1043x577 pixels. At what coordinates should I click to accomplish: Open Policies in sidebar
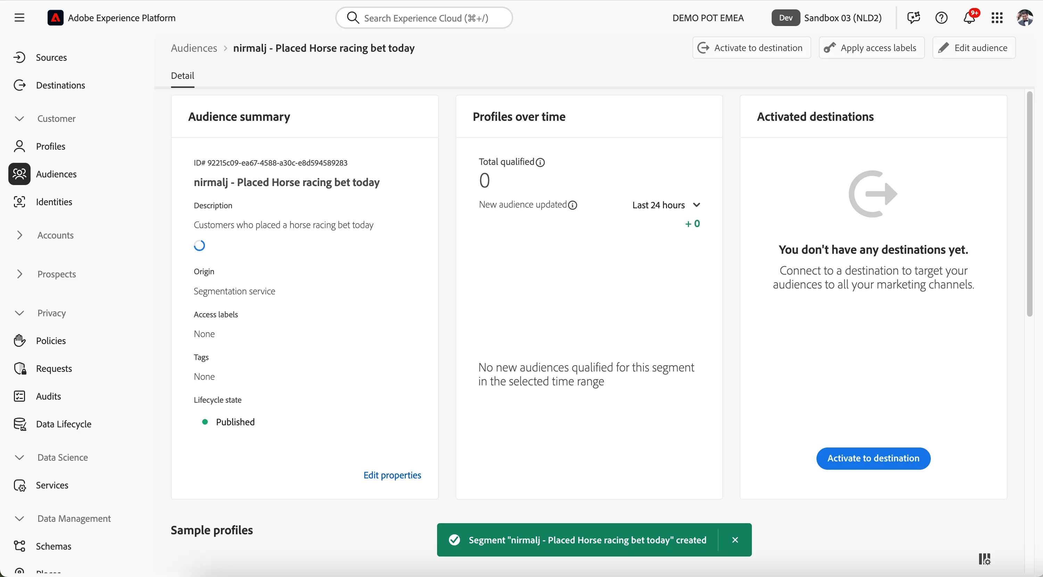51,341
